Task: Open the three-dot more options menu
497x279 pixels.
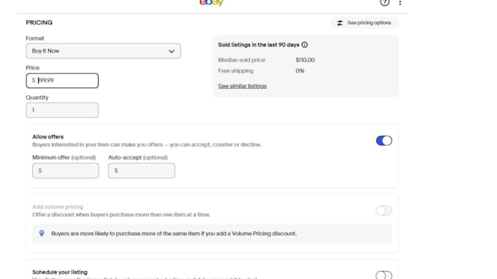Action: 400,3
